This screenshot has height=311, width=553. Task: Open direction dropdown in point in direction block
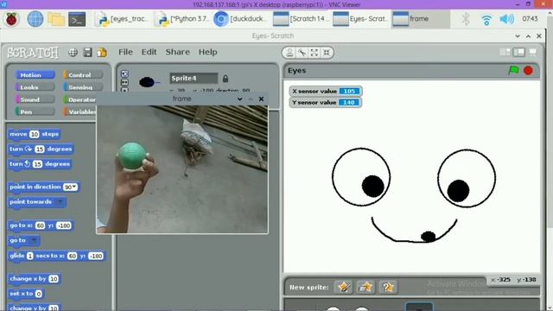[74, 187]
